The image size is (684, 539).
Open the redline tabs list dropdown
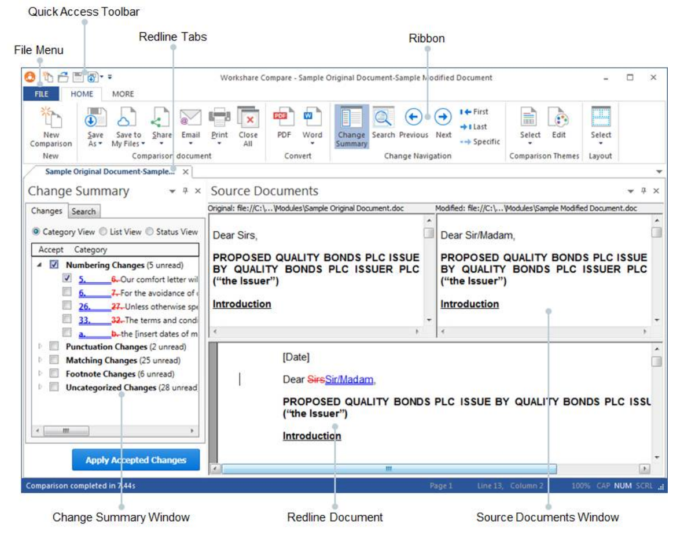(659, 171)
